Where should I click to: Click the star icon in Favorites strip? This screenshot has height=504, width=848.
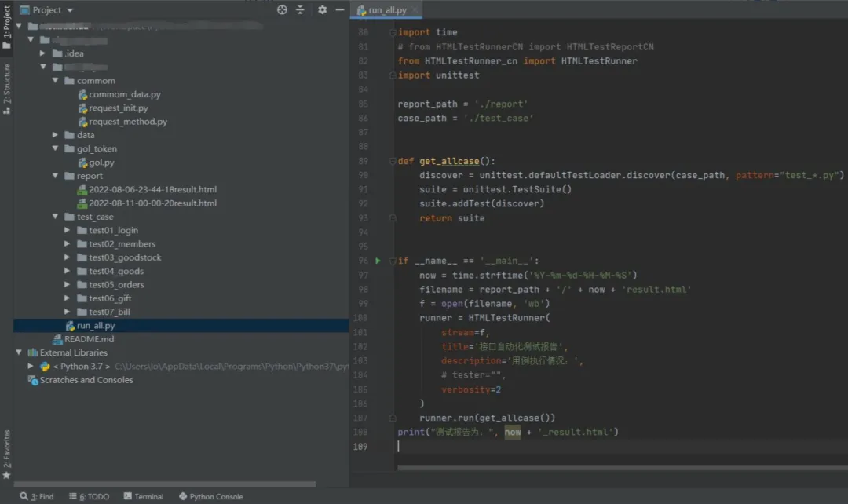pyautogui.click(x=6, y=475)
